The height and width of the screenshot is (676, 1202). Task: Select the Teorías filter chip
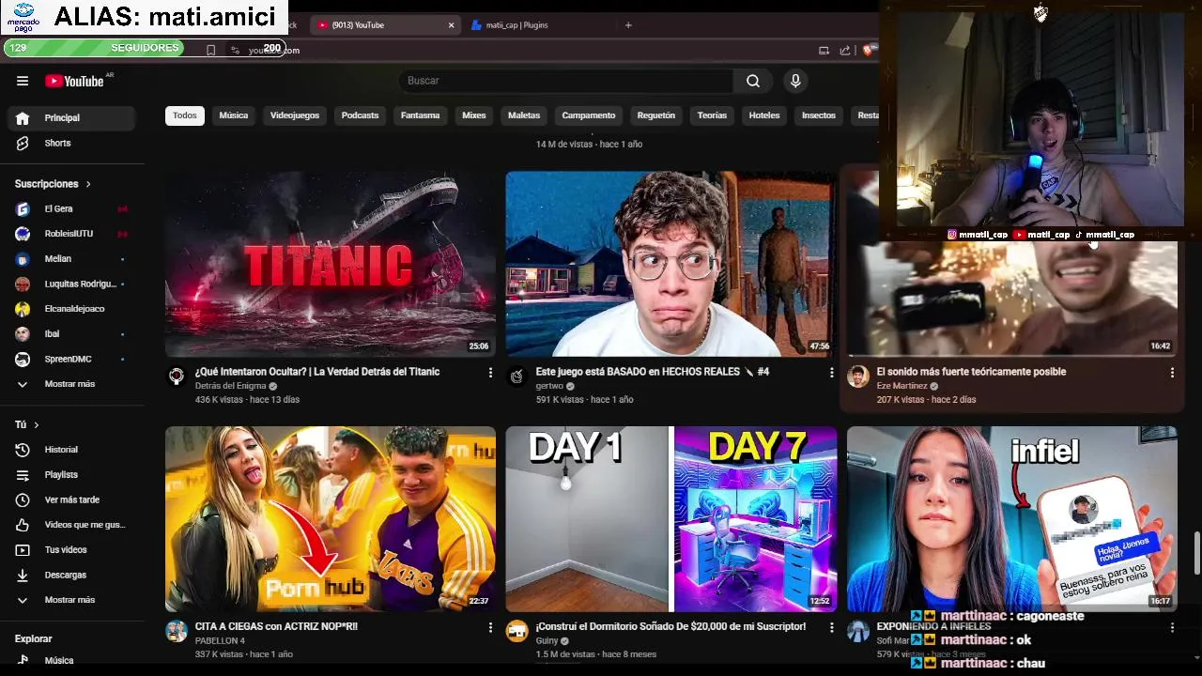click(712, 115)
